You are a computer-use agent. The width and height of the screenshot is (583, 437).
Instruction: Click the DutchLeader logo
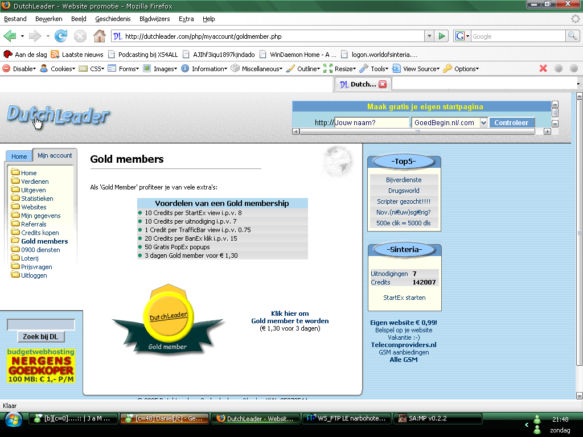pos(58,116)
